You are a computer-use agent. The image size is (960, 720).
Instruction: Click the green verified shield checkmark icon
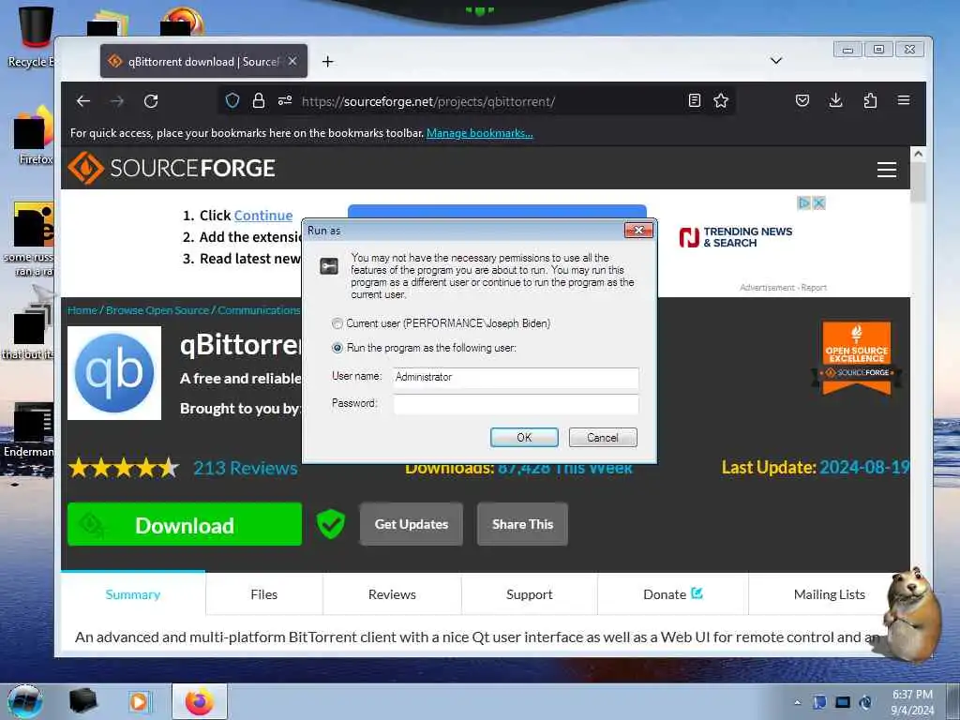click(331, 524)
